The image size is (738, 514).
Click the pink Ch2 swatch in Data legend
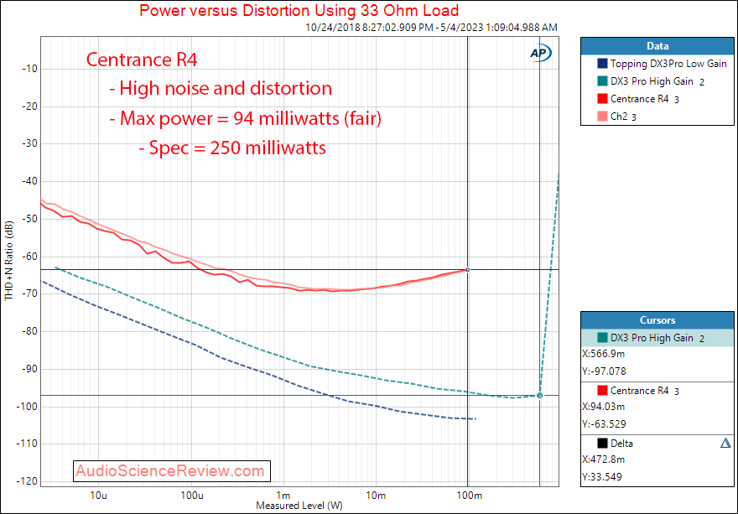point(602,117)
